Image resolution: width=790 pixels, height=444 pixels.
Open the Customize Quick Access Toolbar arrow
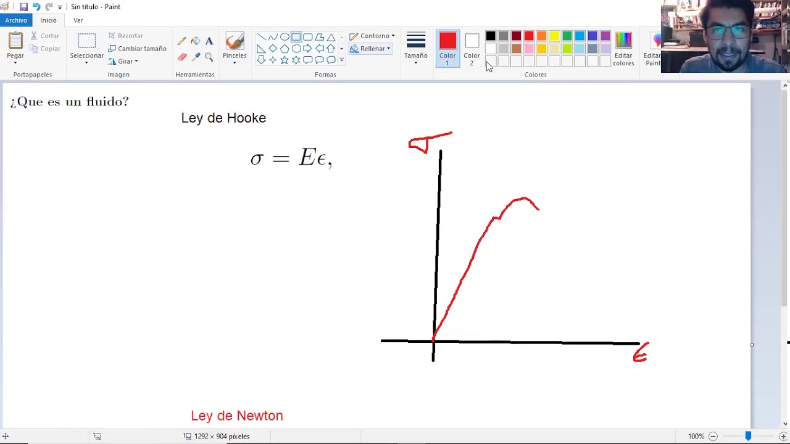[60, 7]
